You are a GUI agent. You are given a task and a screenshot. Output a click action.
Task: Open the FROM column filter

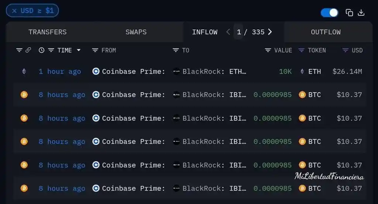(95, 50)
